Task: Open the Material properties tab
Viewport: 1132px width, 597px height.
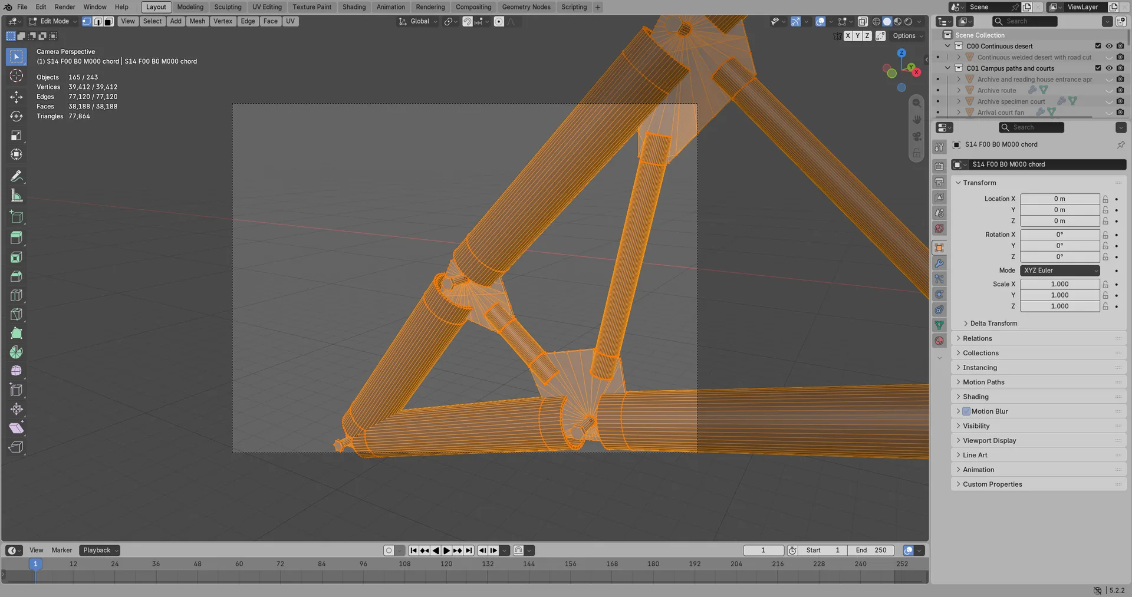Action: click(x=939, y=340)
